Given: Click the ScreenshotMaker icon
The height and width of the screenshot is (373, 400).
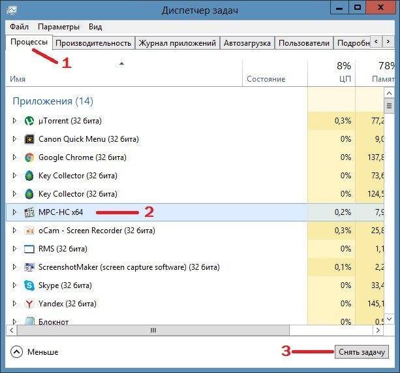Looking at the screenshot, I should pos(29,267).
